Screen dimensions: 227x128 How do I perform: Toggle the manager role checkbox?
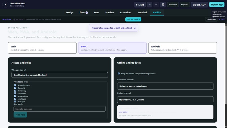15,101
